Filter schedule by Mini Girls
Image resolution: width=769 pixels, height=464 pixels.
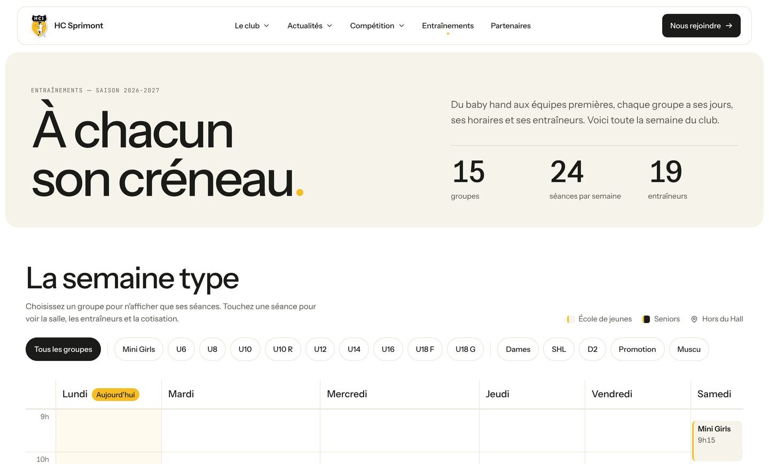coord(139,349)
